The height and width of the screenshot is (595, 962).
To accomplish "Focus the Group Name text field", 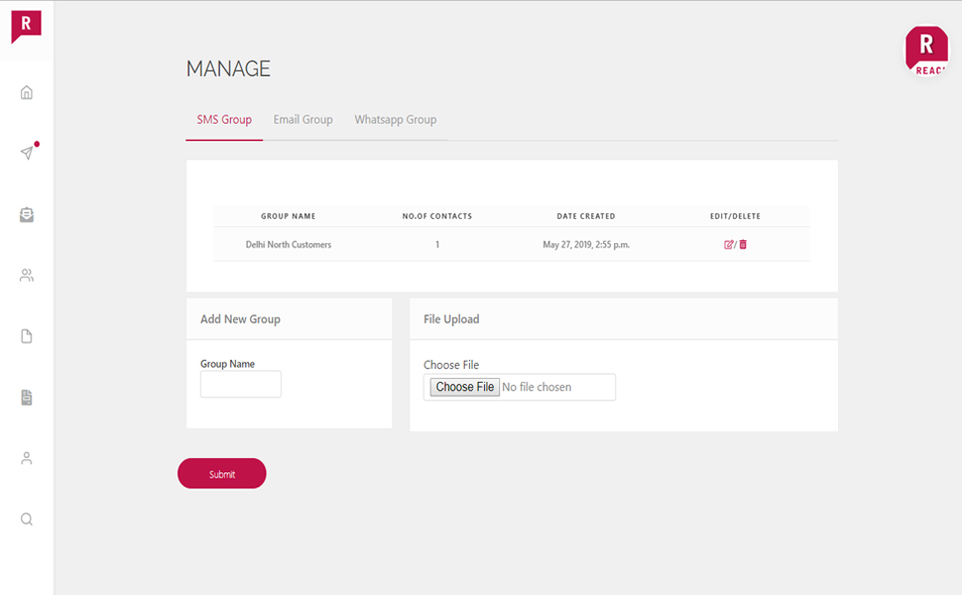I will (x=241, y=385).
